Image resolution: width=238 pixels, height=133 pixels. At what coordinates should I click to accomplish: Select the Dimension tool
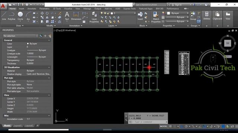[76, 16]
